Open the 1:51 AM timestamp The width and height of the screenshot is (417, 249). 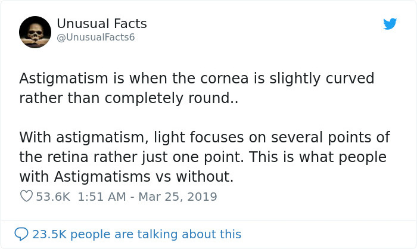click(102, 196)
